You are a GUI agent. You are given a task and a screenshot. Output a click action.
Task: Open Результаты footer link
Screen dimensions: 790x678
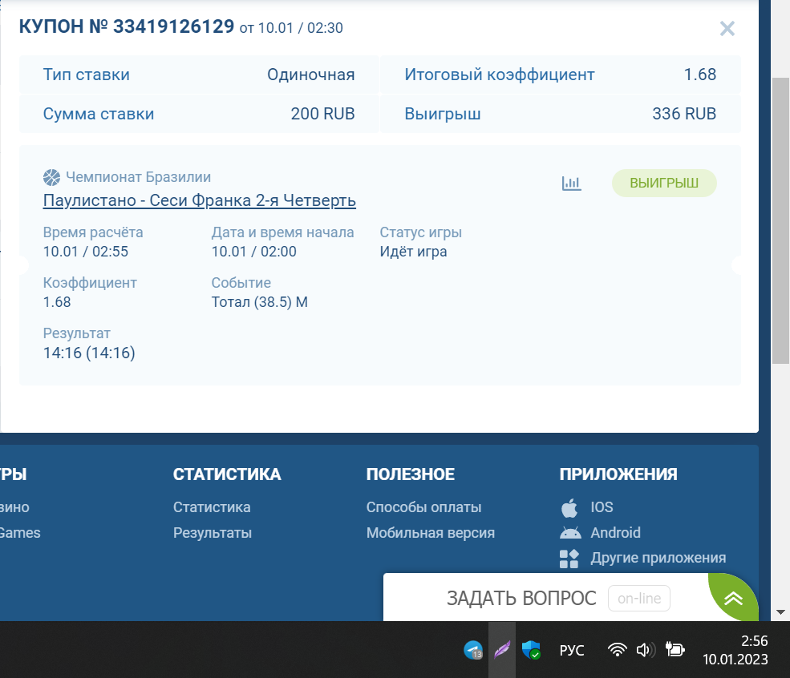tap(212, 532)
